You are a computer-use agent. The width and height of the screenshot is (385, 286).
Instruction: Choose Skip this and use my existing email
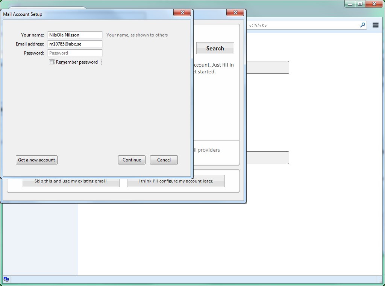pyautogui.click(x=71, y=181)
